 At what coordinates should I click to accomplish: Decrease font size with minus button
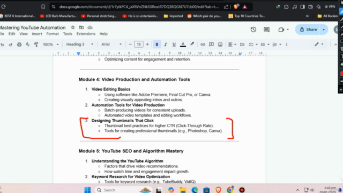click(130, 44)
